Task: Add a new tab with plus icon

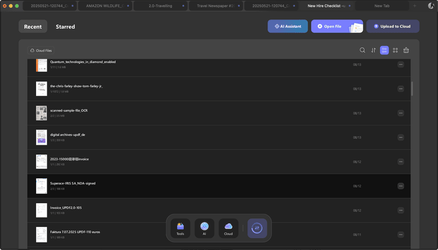Action: coord(414,5)
